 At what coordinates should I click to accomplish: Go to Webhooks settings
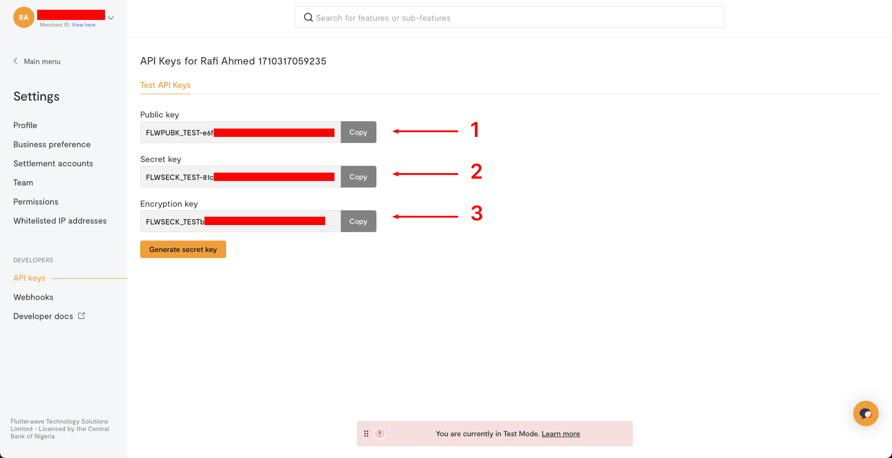[33, 297]
